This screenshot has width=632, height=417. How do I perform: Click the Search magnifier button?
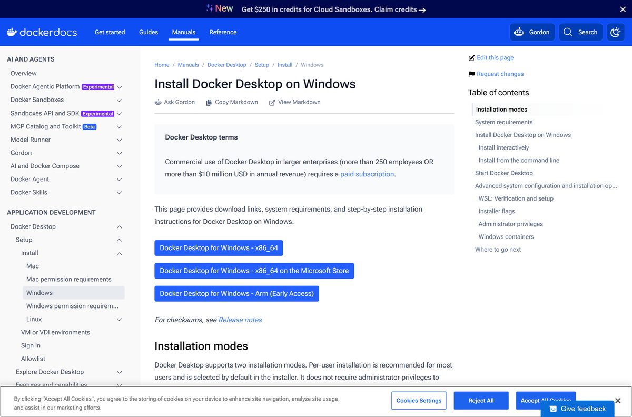pyautogui.click(x=580, y=32)
